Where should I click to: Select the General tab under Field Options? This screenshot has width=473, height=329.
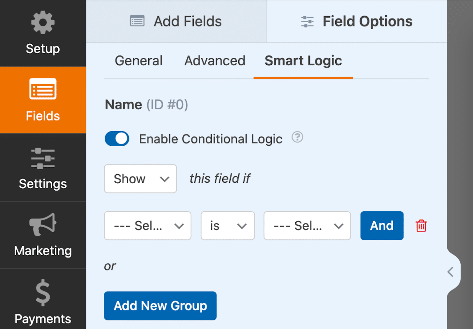tap(139, 61)
